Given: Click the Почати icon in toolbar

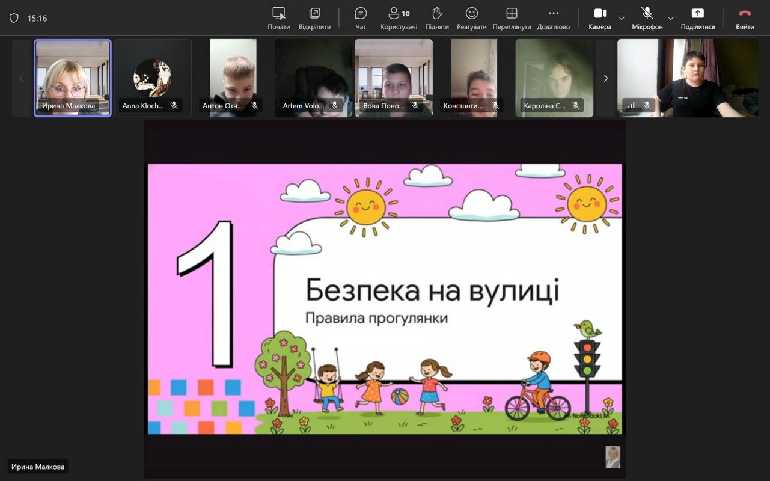Looking at the screenshot, I should (279, 18).
